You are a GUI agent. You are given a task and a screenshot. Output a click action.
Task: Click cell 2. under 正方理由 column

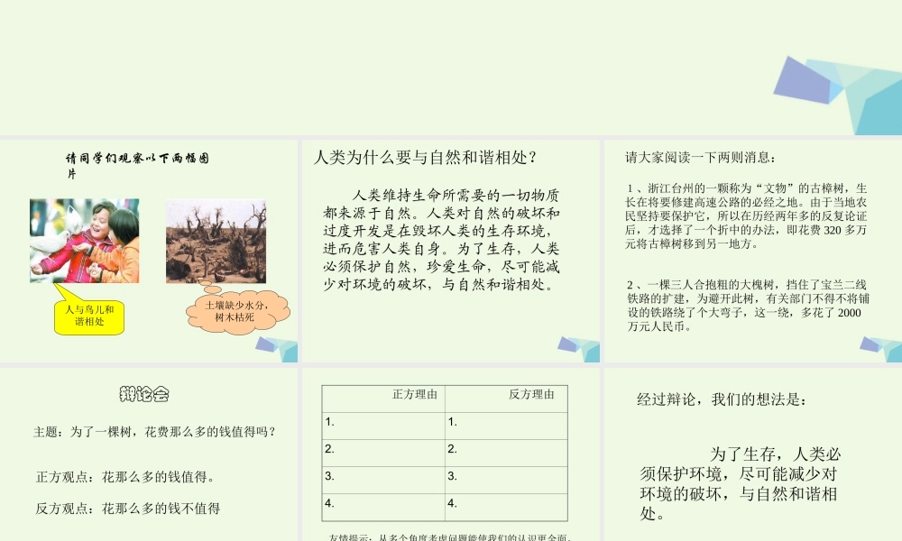(x=383, y=453)
